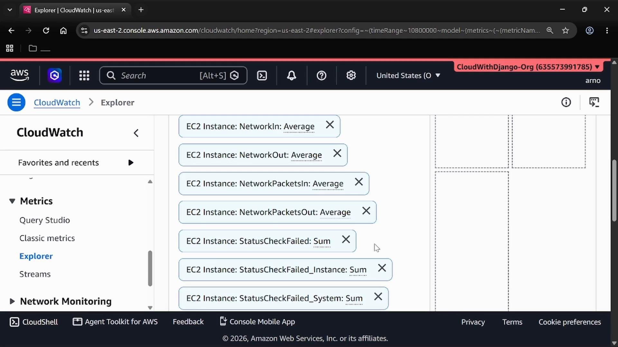This screenshot has width=618, height=347.
Task: Open Query Studio
Action: (45, 220)
